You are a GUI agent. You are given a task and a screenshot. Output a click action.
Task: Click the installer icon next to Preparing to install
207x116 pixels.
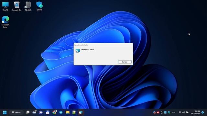(x=78, y=51)
